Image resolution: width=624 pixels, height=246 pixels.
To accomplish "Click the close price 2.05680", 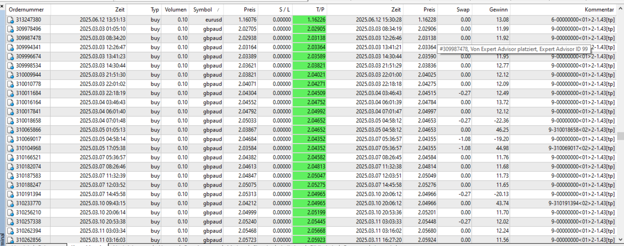I will click(427, 231).
